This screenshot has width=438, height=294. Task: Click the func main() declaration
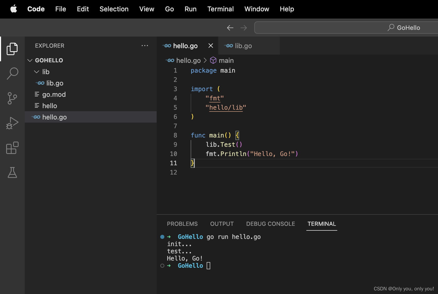click(x=215, y=135)
